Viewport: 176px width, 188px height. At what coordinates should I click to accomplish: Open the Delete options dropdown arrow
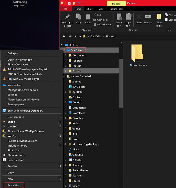(139, 25)
